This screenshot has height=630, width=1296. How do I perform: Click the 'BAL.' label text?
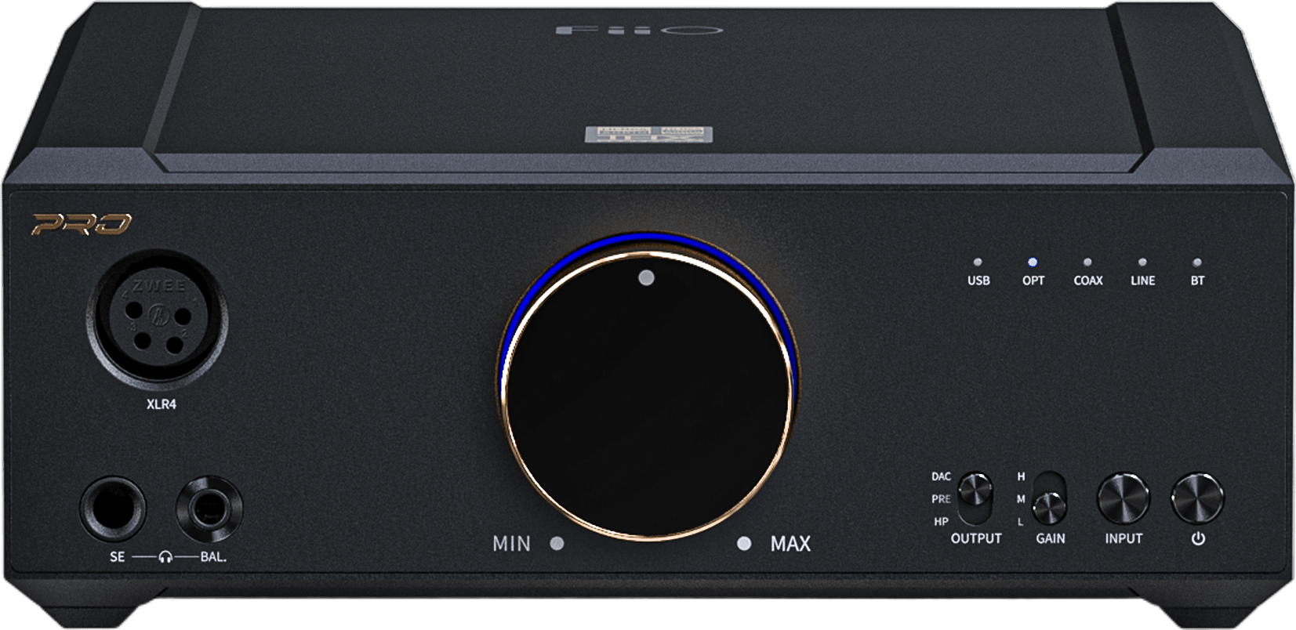[213, 557]
